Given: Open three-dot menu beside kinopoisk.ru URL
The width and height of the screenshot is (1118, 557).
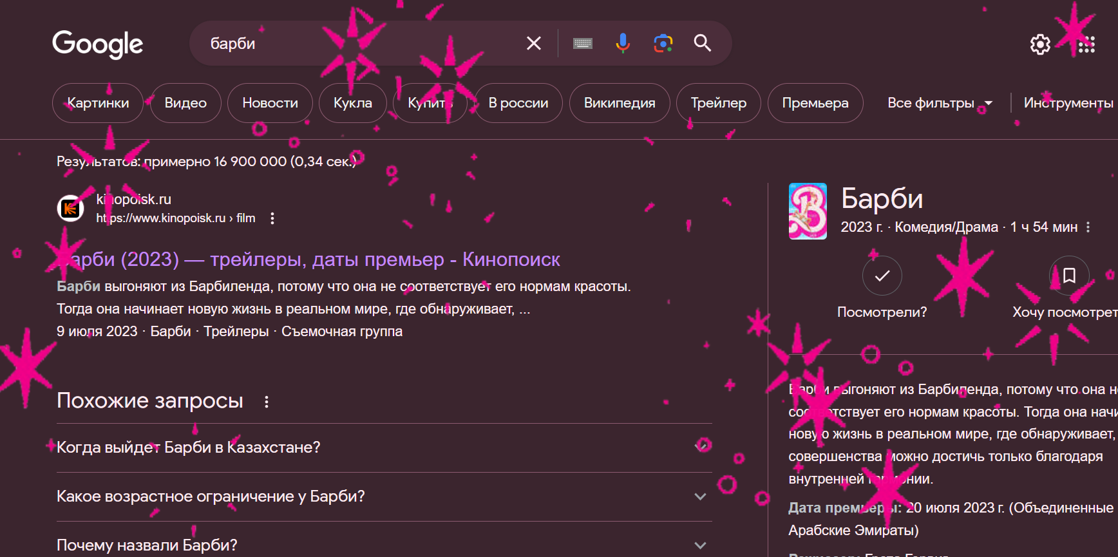Looking at the screenshot, I should 272,218.
